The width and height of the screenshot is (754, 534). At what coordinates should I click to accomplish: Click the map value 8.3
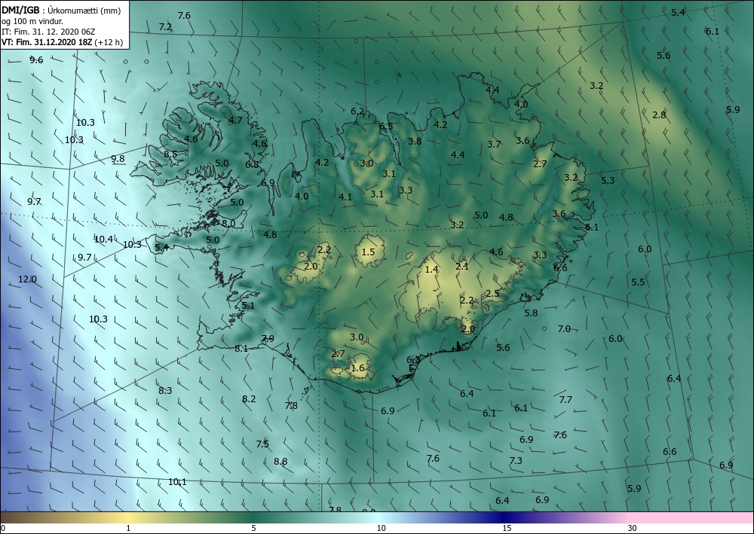tap(165, 390)
